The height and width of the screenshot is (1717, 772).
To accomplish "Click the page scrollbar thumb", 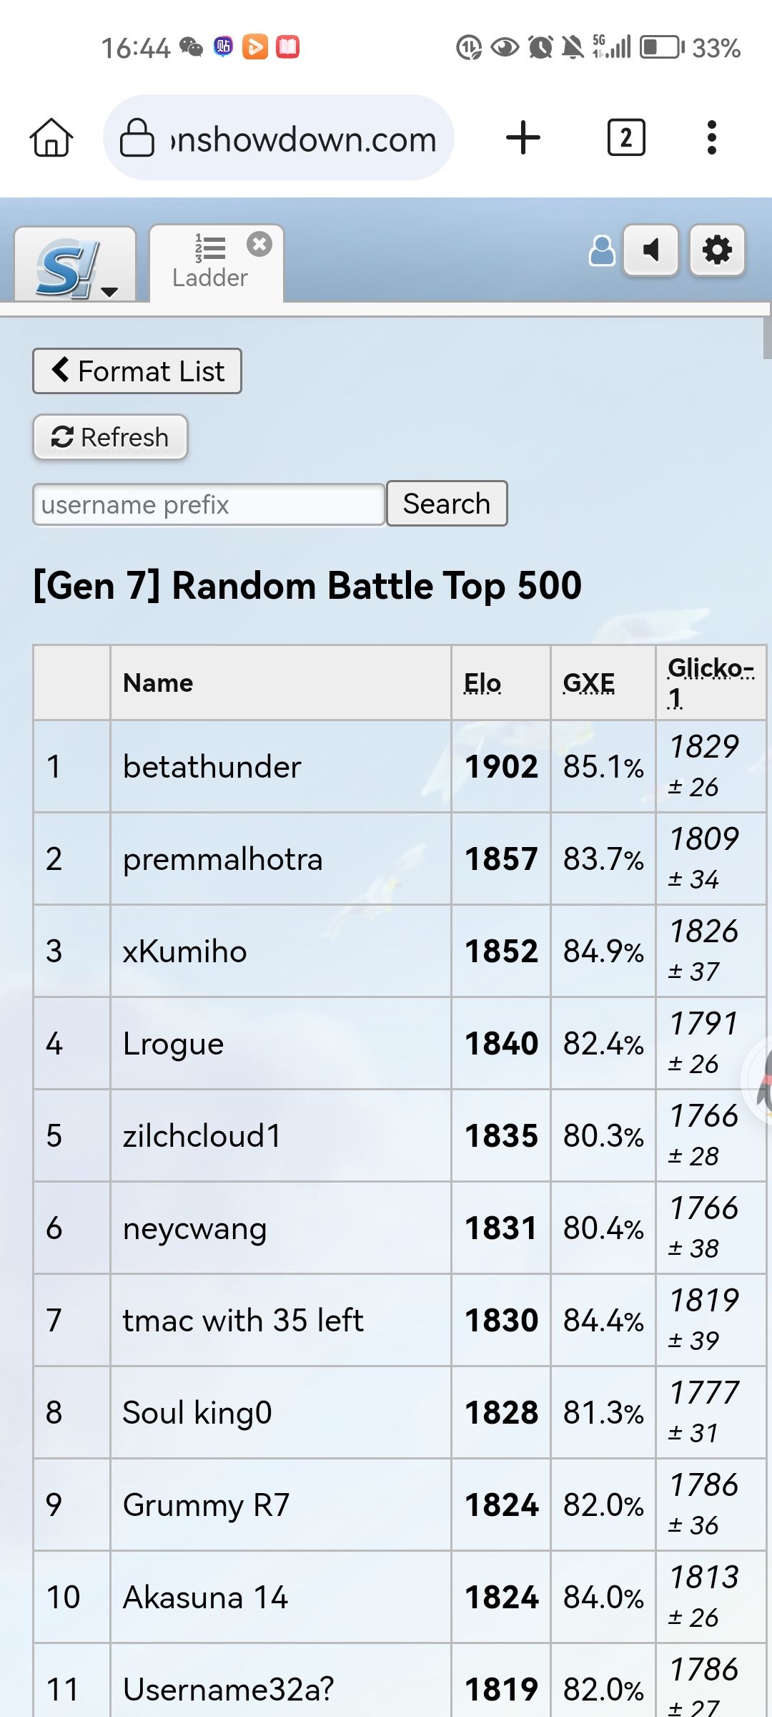I will pyautogui.click(x=767, y=336).
